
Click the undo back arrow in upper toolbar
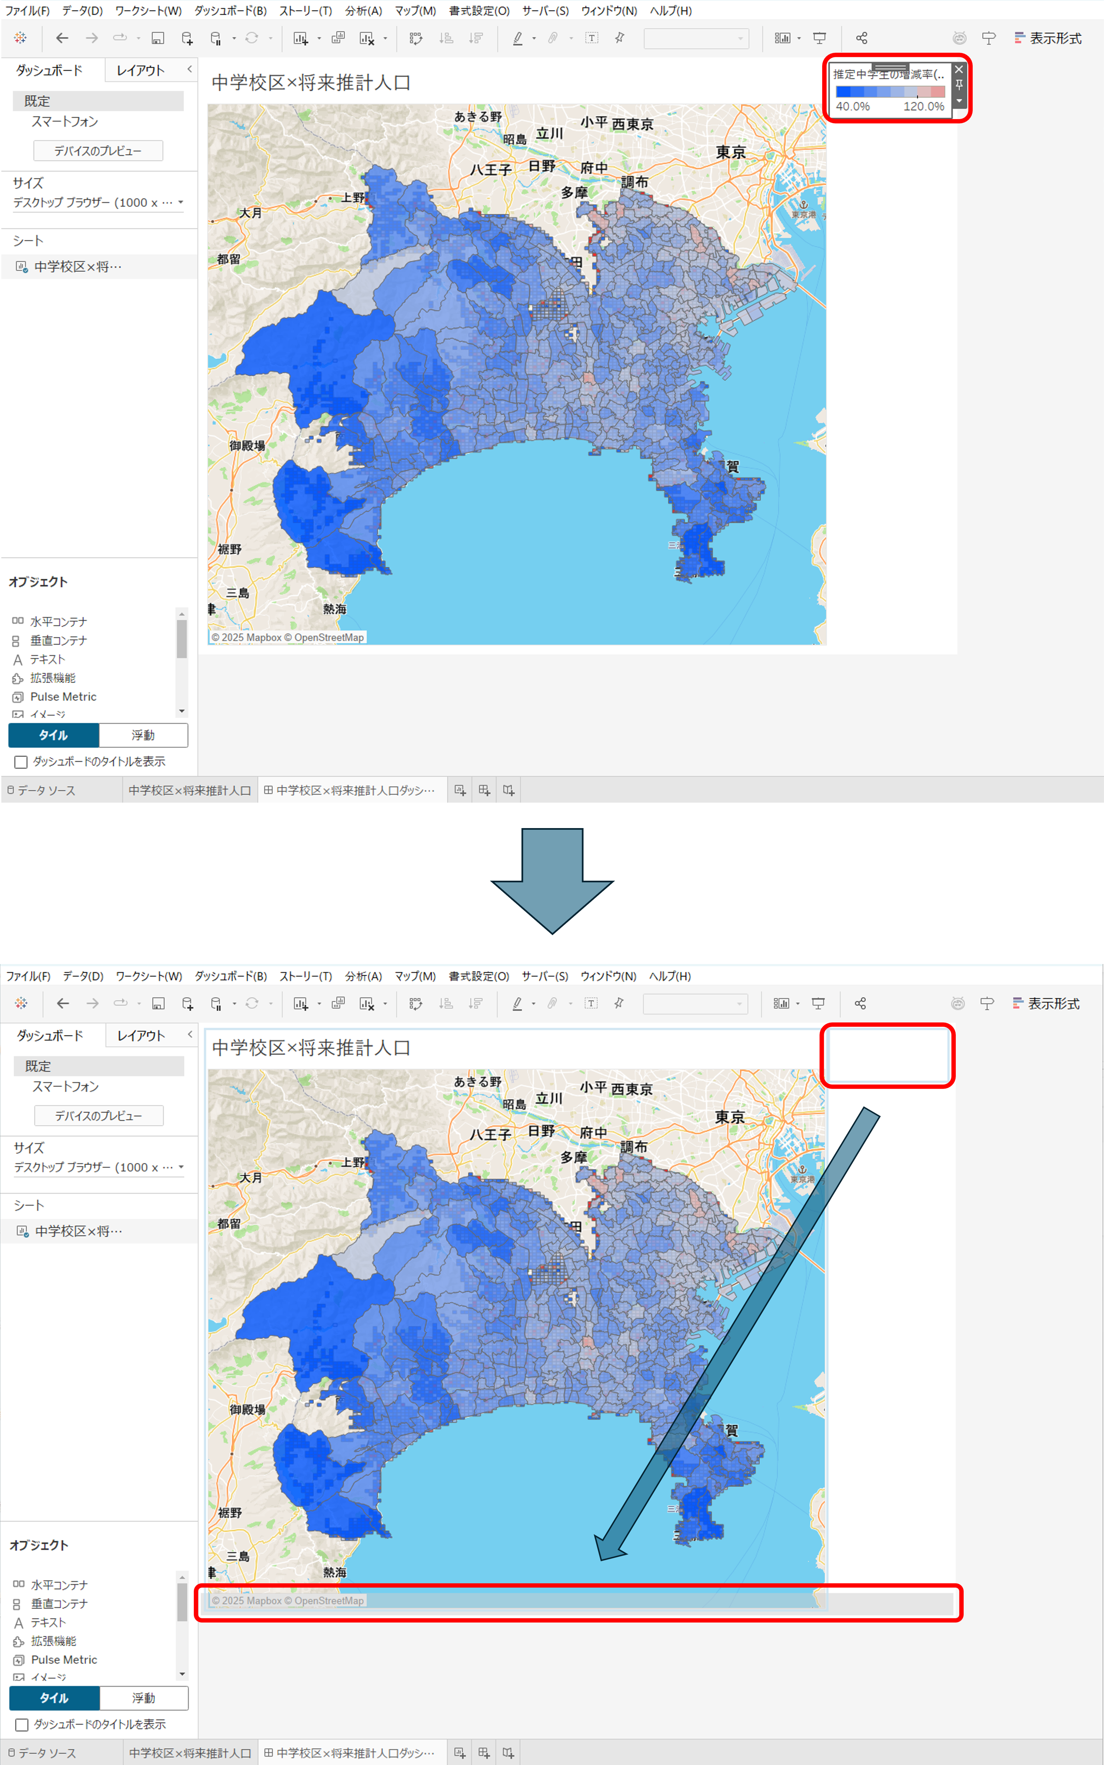(x=62, y=38)
